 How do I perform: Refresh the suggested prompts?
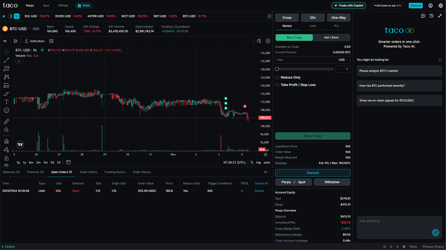pyautogui.click(x=440, y=60)
